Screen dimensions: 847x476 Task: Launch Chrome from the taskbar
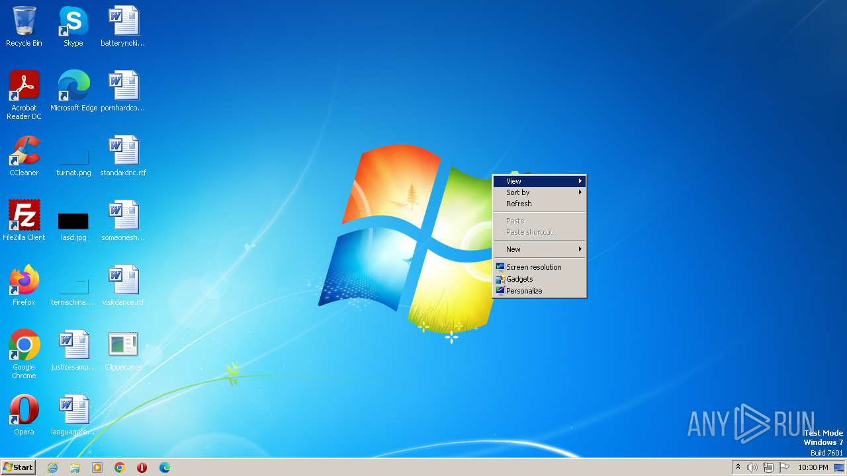coord(120,467)
